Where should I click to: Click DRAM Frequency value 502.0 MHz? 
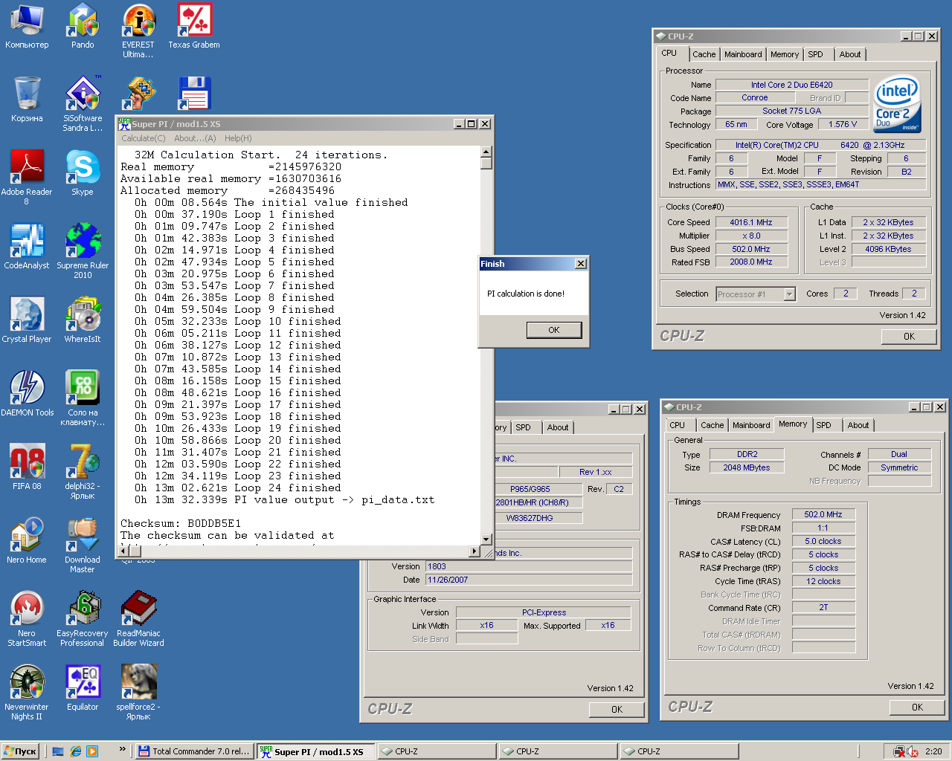pyautogui.click(x=823, y=514)
